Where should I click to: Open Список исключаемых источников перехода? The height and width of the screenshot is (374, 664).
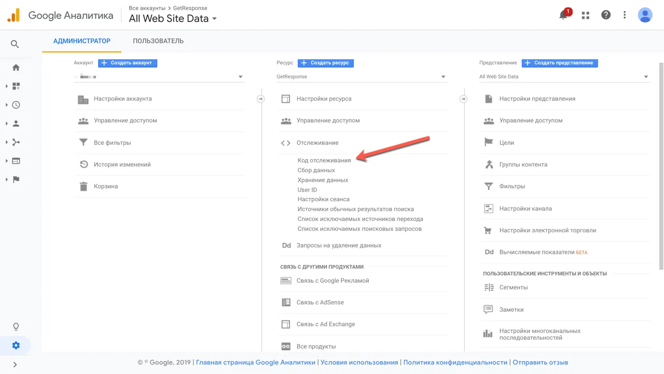pyautogui.click(x=361, y=219)
